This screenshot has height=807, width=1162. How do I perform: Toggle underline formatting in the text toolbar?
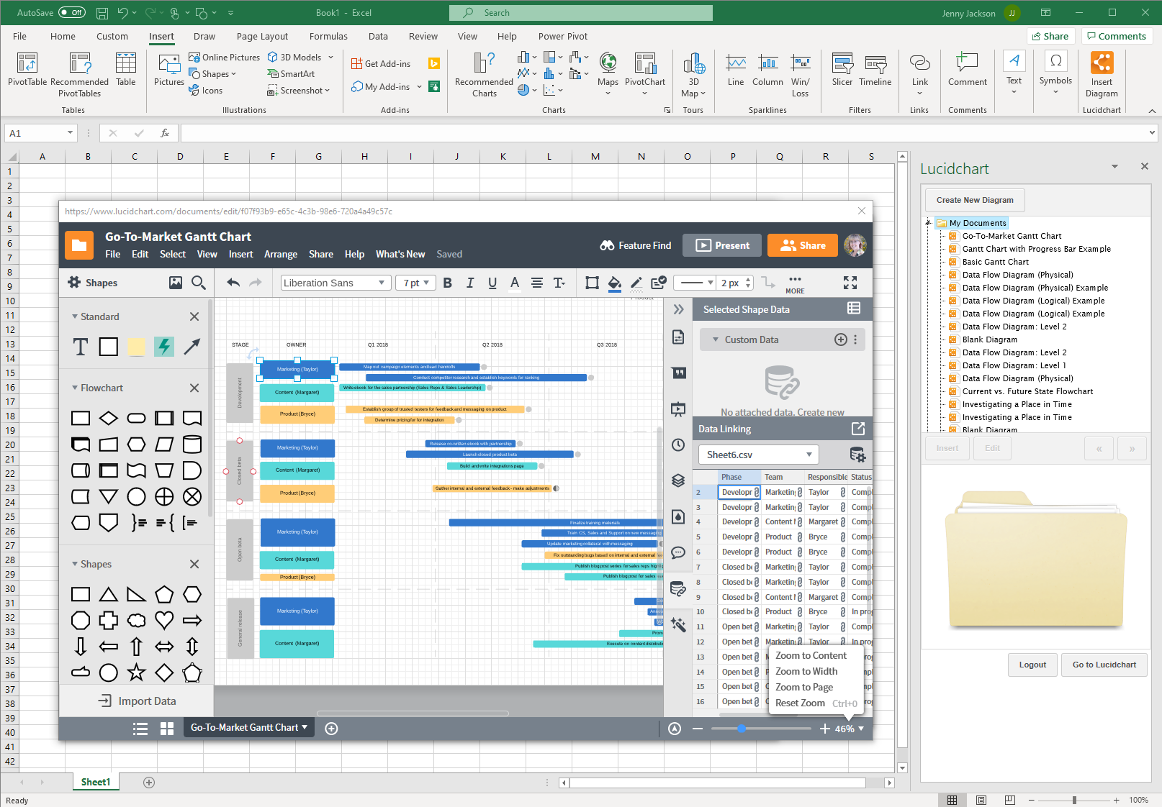(492, 283)
